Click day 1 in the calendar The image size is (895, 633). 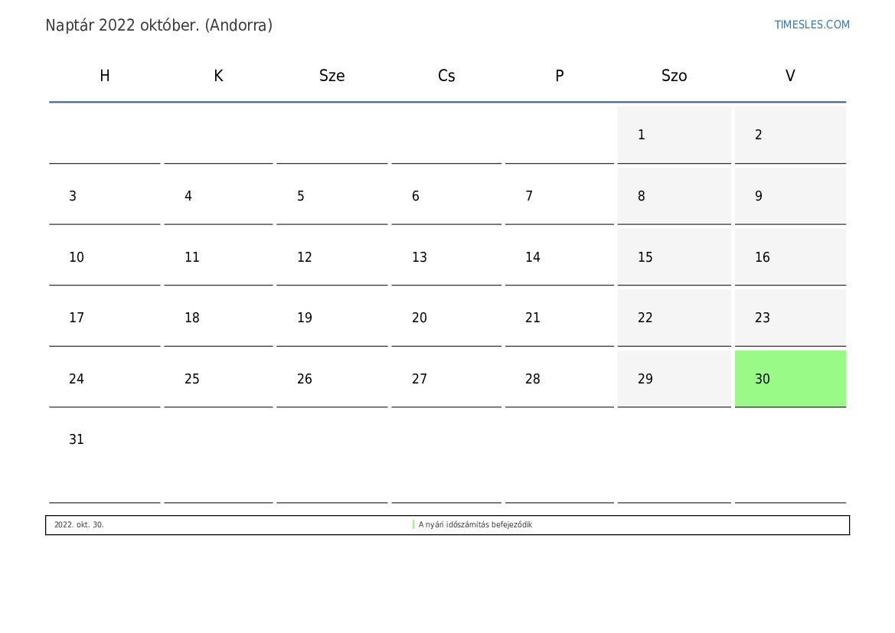674,135
